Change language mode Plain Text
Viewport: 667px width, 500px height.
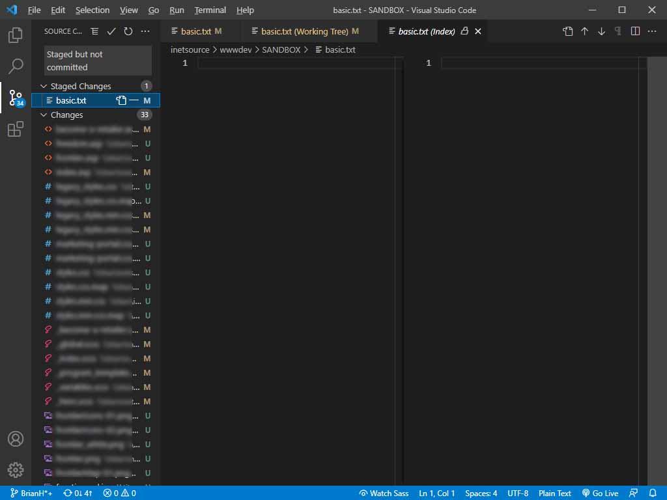pyautogui.click(x=555, y=493)
